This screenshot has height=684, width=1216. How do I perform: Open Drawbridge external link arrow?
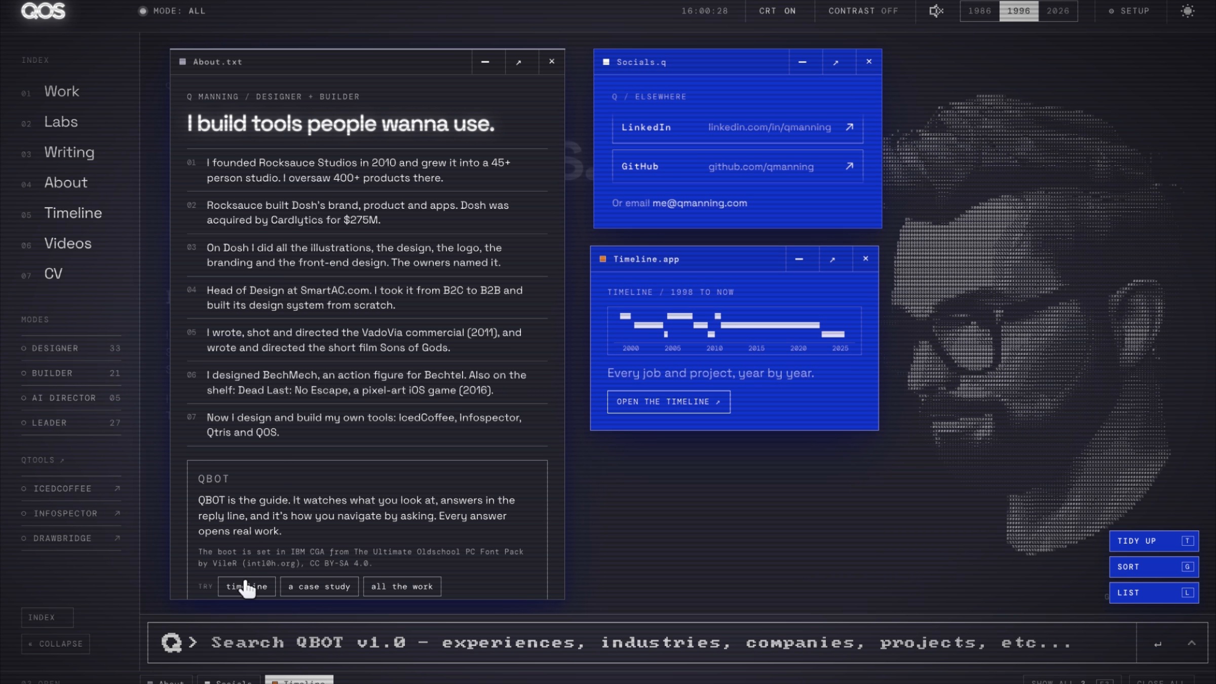117,538
